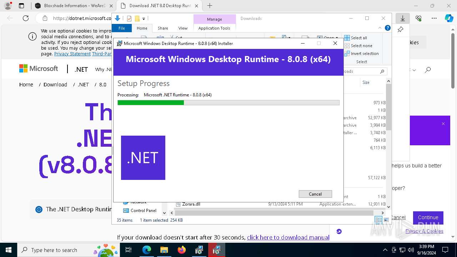Close the Download .NET 8.0 Desktop Runtime tab

(196, 6)
